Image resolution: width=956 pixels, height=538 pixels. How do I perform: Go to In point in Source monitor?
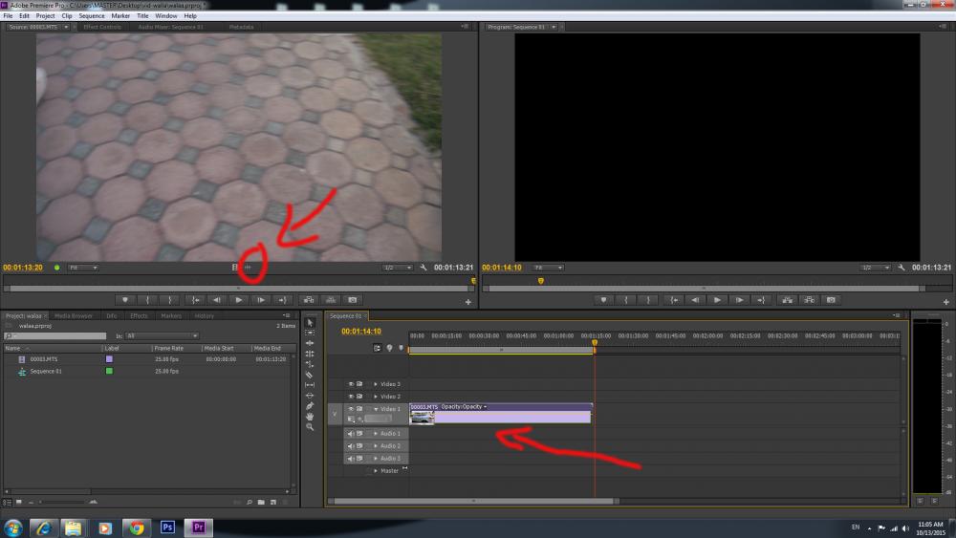point(195,300)
